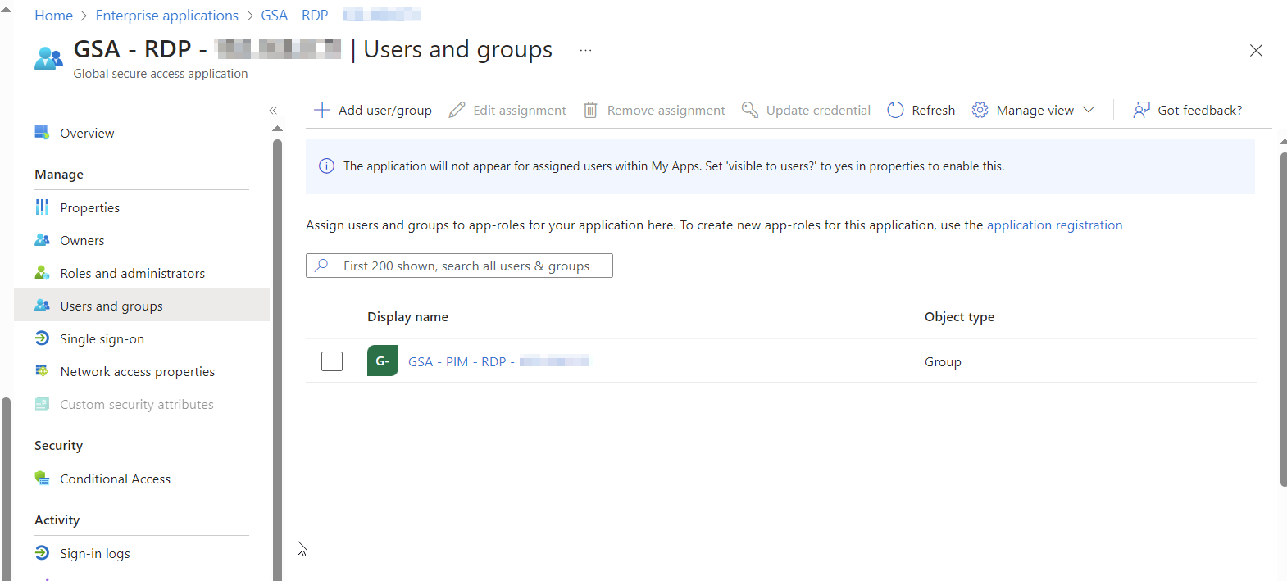Open the more options ellipsis by the title
Screen dimensions: 1287x581
pos(585,50)
